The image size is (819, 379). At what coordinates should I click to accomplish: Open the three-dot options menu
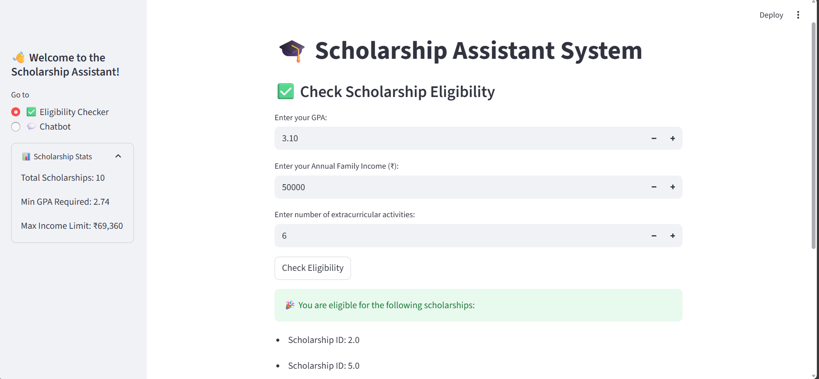(798, 15)
